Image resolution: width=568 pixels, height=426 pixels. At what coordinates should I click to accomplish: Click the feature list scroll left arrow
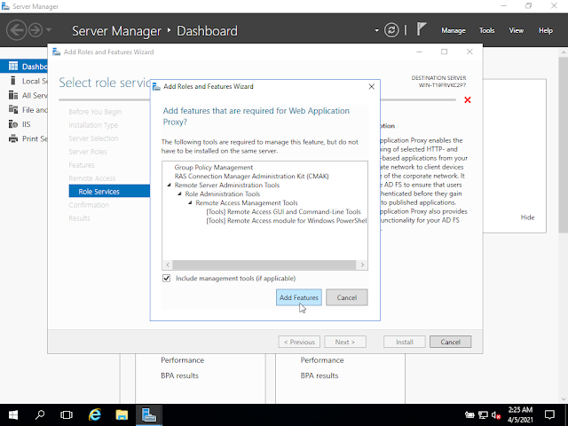168,264
